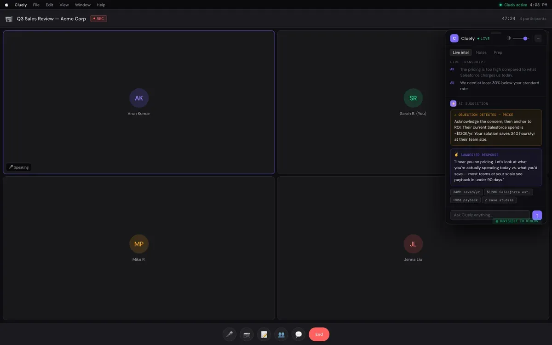This screenshot has height=345, width=552.
Task: Click the lightning bolt AI suggestion icon
Action: (x=453, y=104)
